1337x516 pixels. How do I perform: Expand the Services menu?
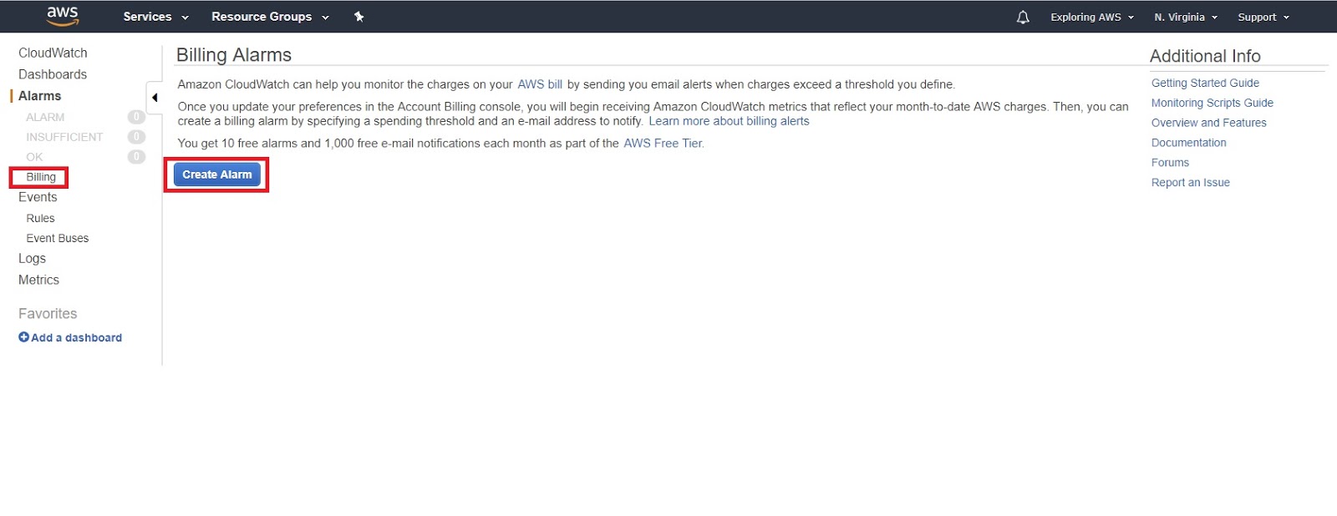pos(156,17)
